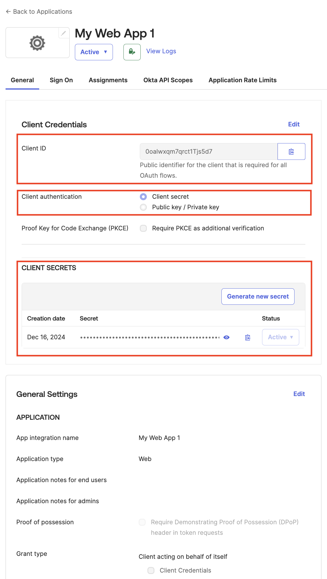This screenshot has height=579, width=327.
Task: Copy the client secret to clipboard
Action: [x=248, y=337]
